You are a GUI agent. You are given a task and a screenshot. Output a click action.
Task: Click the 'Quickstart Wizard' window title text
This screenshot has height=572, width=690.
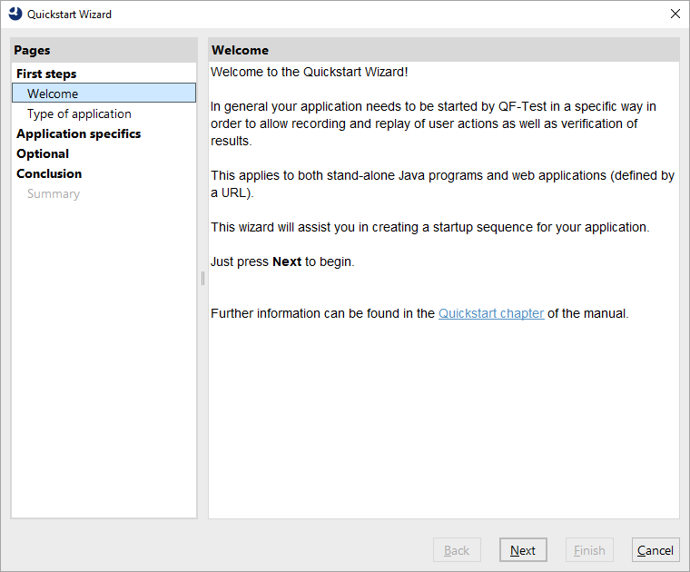[x=69, y=15]
